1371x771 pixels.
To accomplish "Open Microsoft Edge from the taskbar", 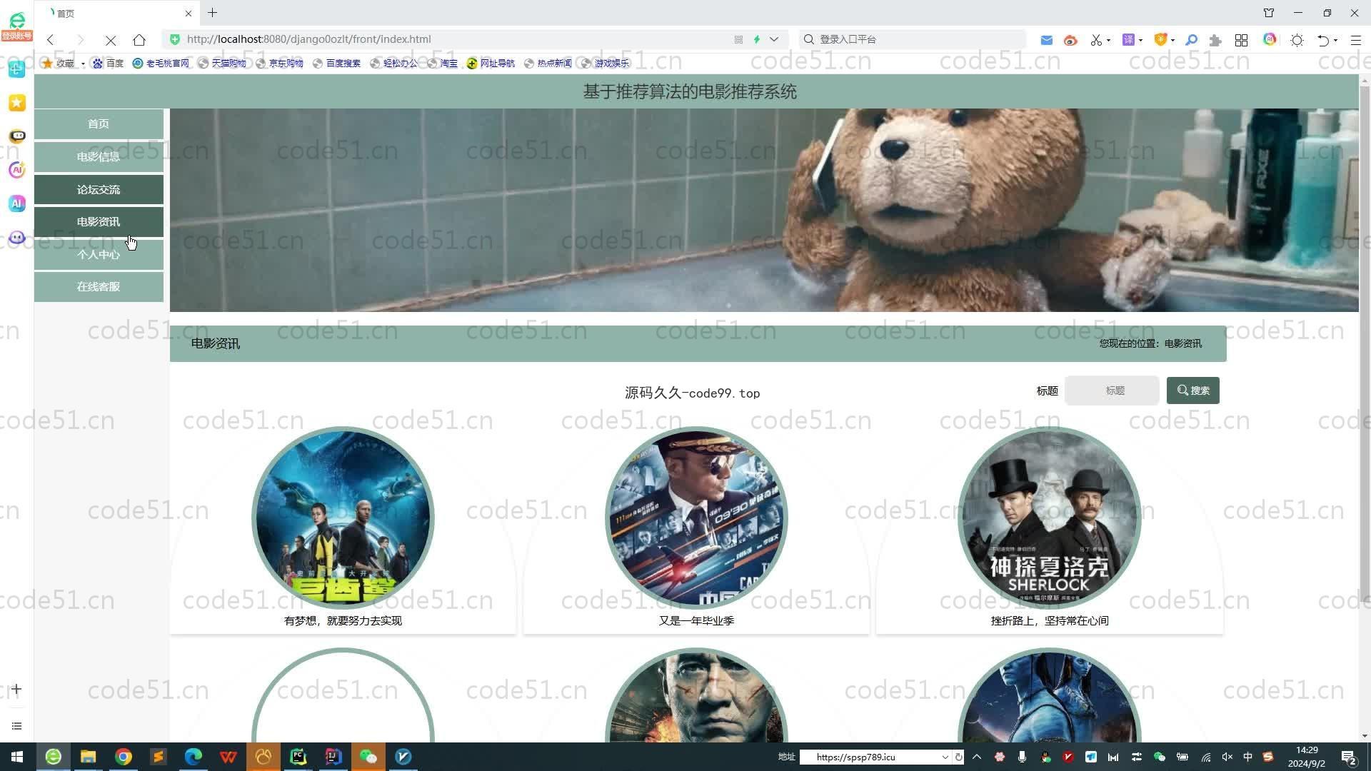I will (x=193, y=757).
